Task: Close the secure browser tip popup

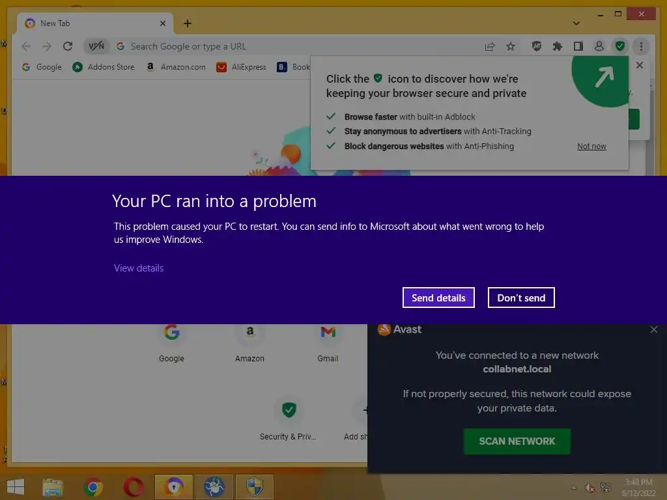Action: 640,65
